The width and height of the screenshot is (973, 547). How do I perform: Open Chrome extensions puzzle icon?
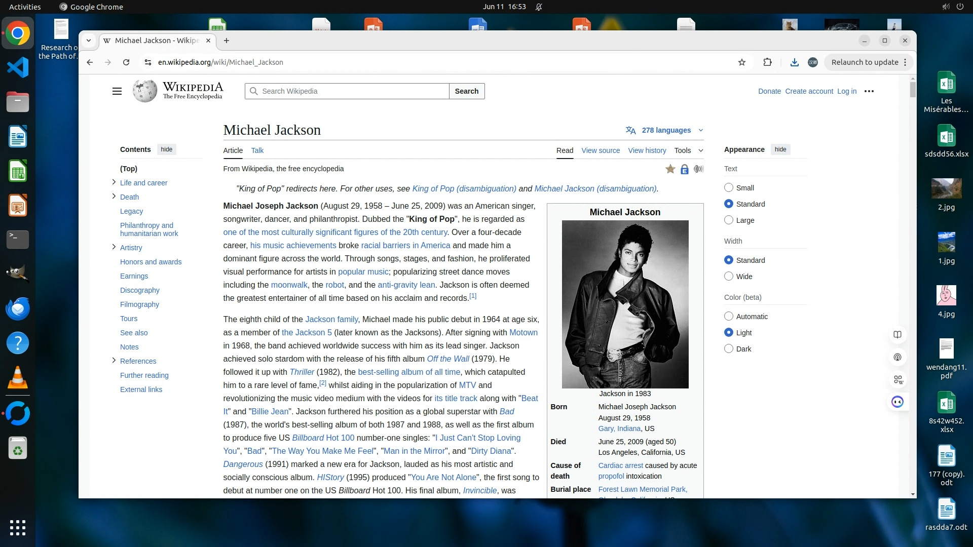(x=767, y=62)
